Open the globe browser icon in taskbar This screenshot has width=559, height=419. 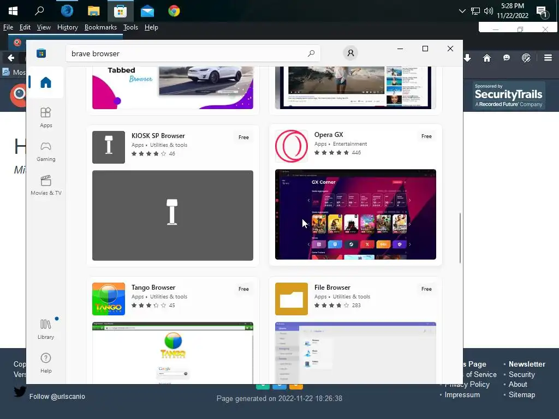pyautogui.click(x=67, y=11)
